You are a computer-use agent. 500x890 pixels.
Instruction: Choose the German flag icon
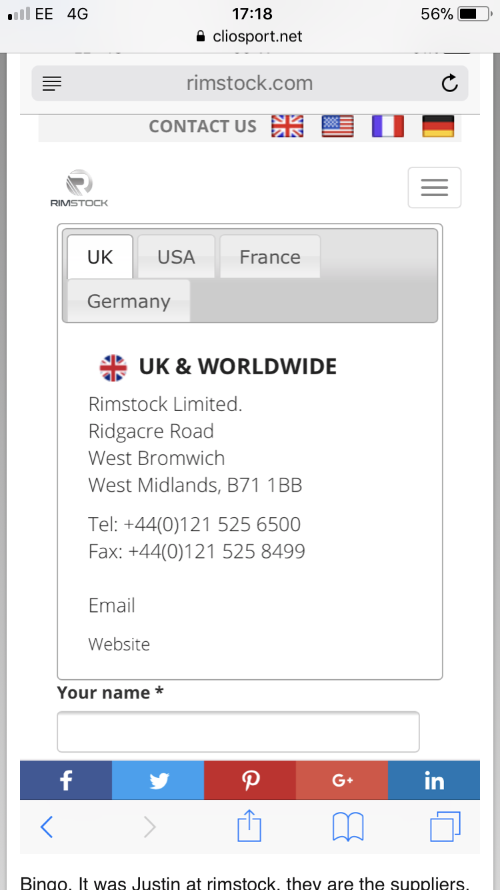coord(438,126)
